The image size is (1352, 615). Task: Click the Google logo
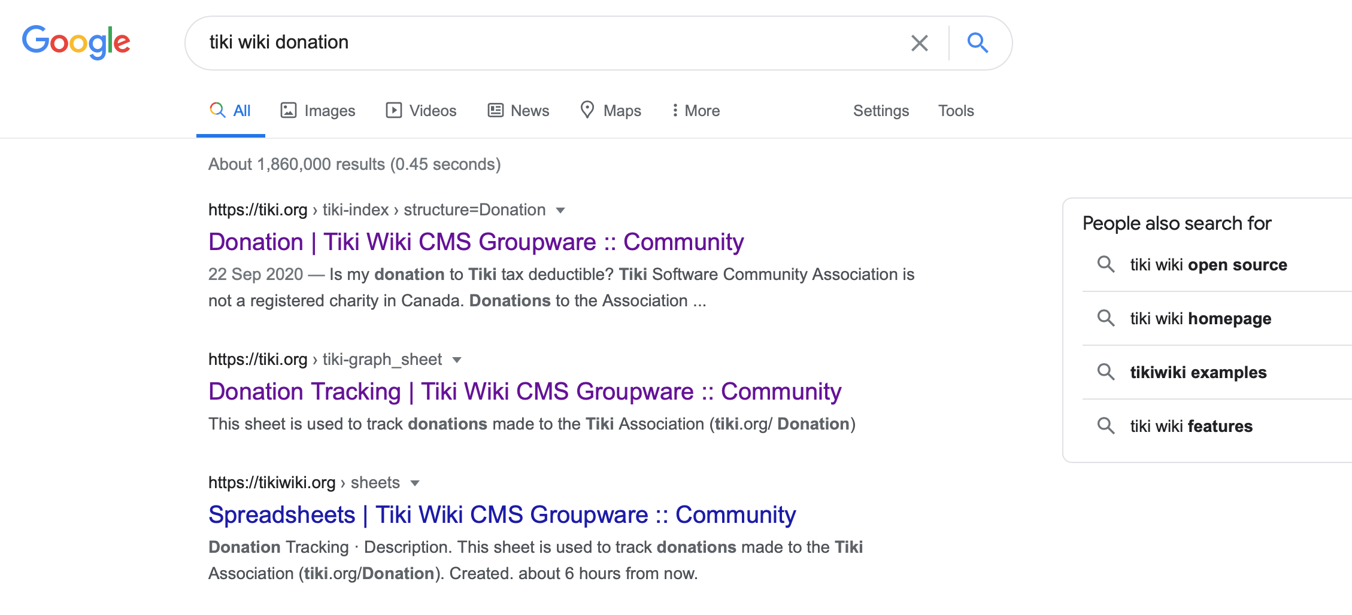click(76, 42)
